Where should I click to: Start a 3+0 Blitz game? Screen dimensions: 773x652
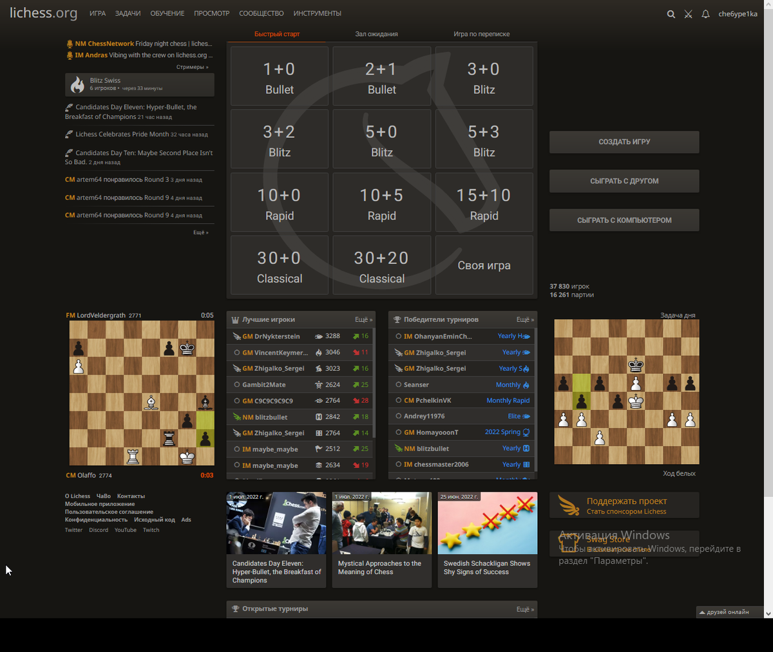point(484,76)
